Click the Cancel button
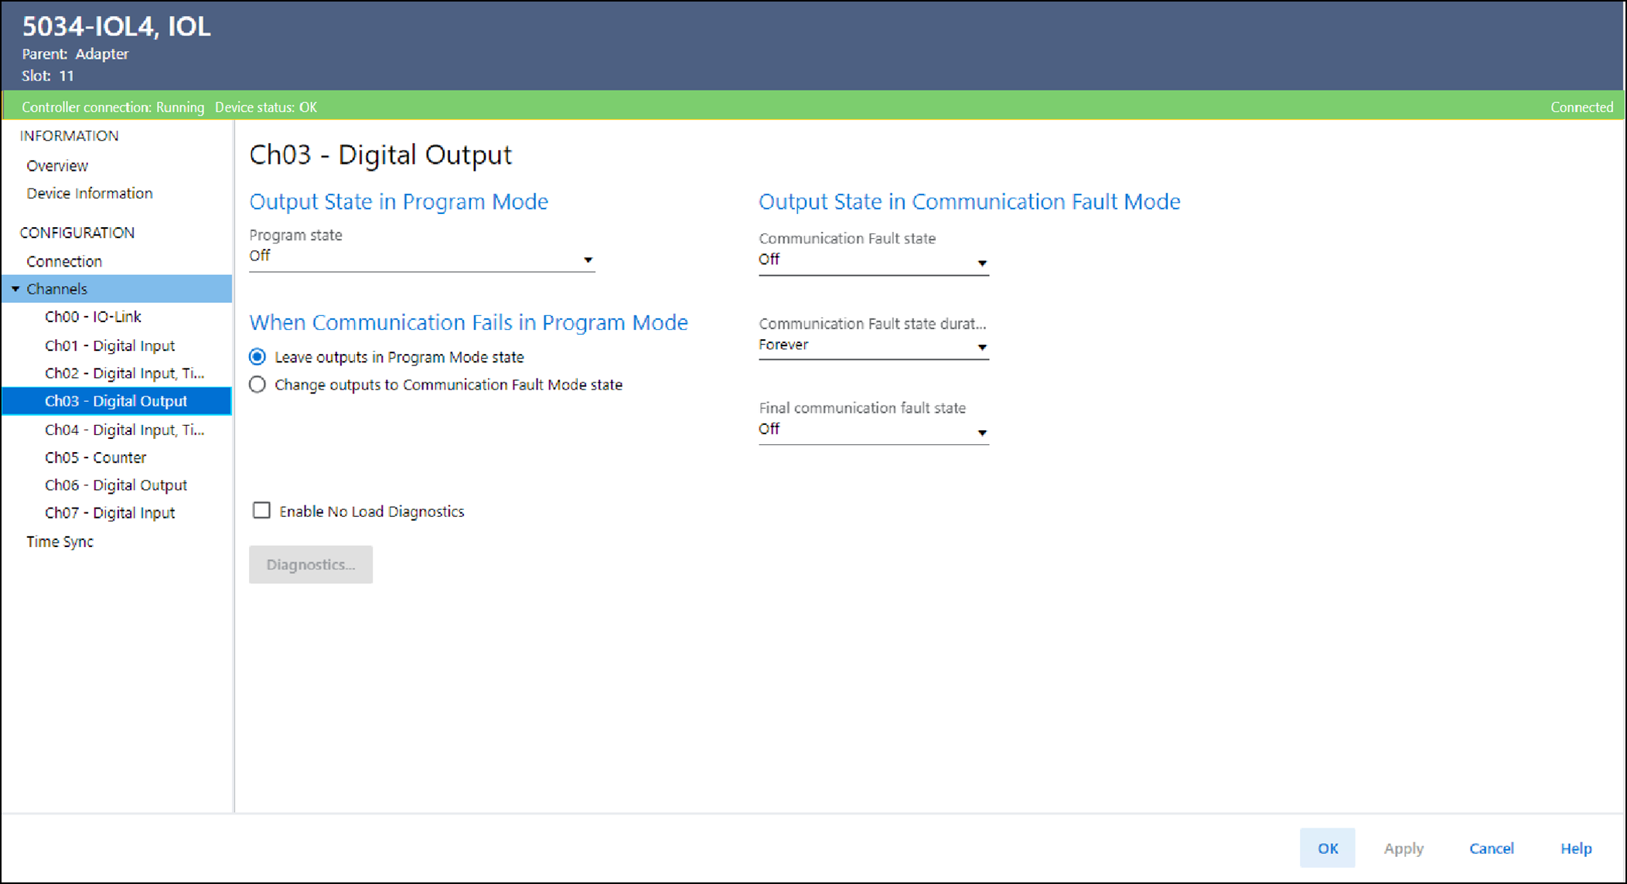The height and width of the screenshot is (884, 1627). click(1491, 848)
